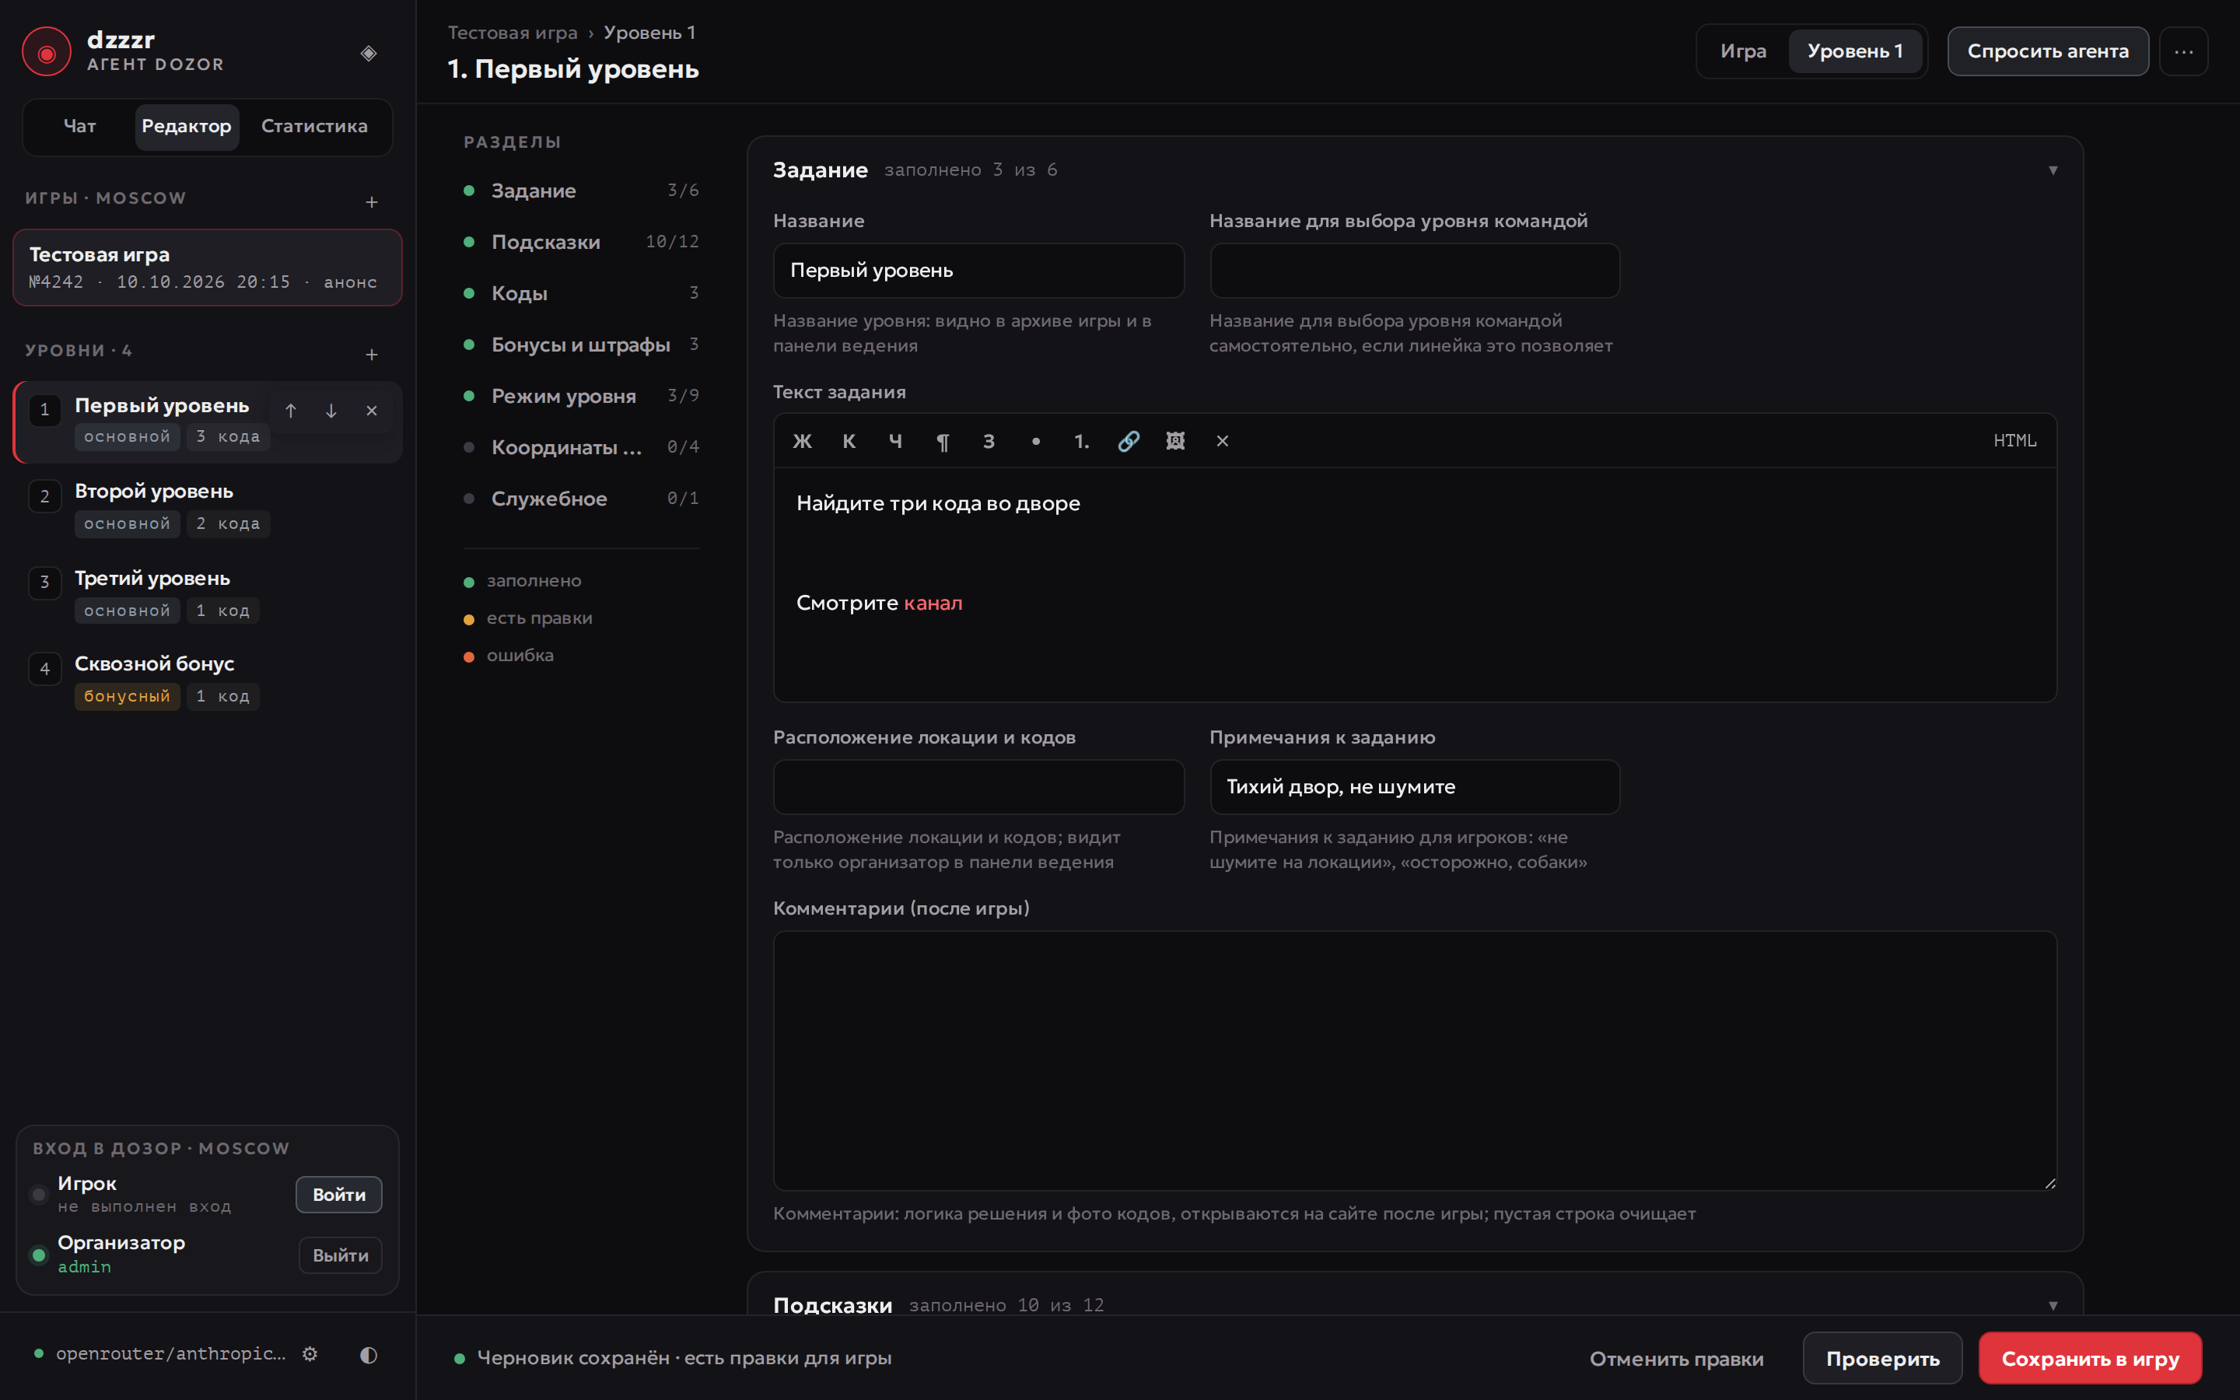Image resolution: width=2240 pixels, height=1400 pixels.
Task: Move Первый уровень down with arrow
Action: [x=331, y=411]
